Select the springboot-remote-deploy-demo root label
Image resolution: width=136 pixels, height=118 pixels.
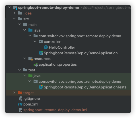(49, 8)
